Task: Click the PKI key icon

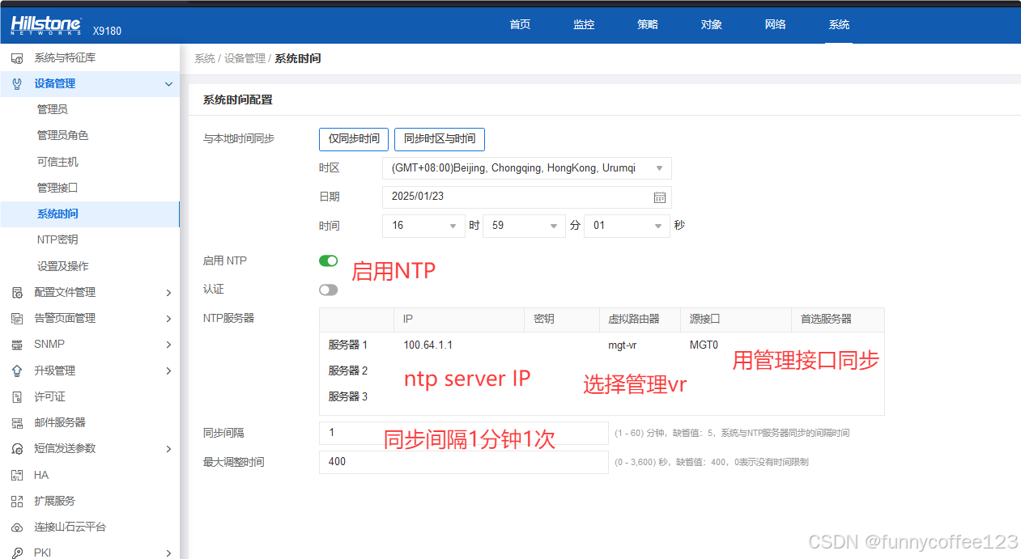Action: click(17, 553)
